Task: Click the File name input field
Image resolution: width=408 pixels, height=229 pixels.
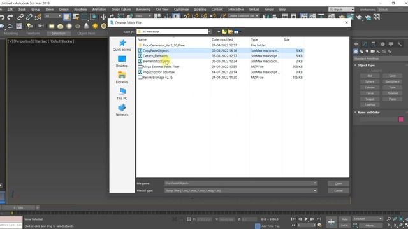Action: point(239,183)
